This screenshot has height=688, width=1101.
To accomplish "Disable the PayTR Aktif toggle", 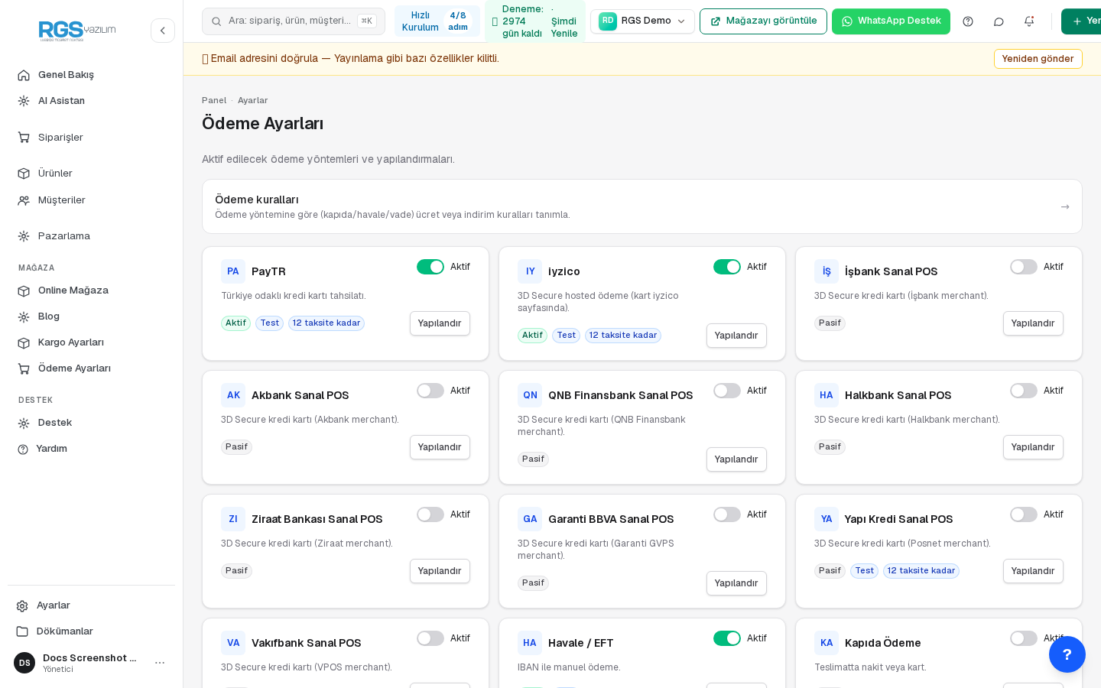I will coord(430,267).
